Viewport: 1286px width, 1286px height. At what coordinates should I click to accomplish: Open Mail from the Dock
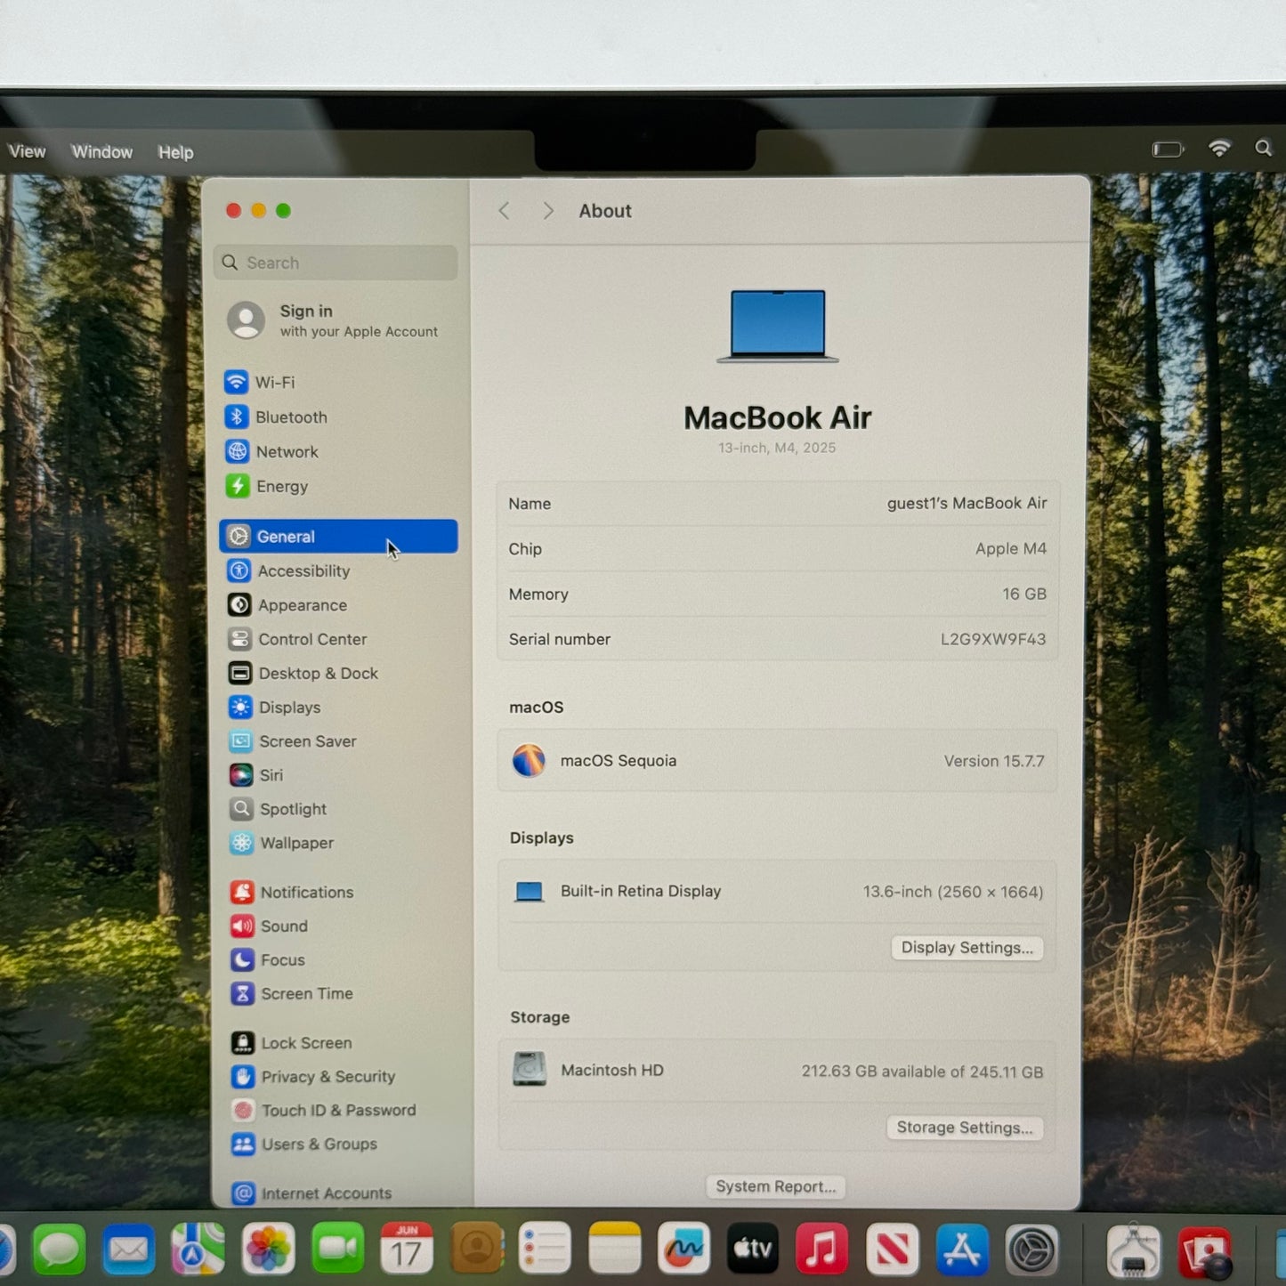click(x=129, y=1250)
